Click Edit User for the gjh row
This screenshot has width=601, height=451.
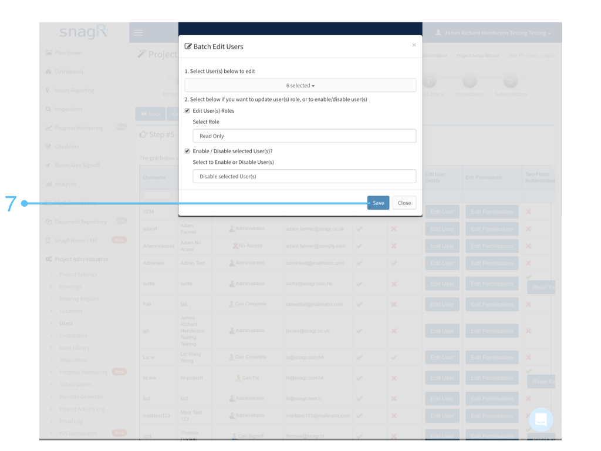[x=442, y=331]
